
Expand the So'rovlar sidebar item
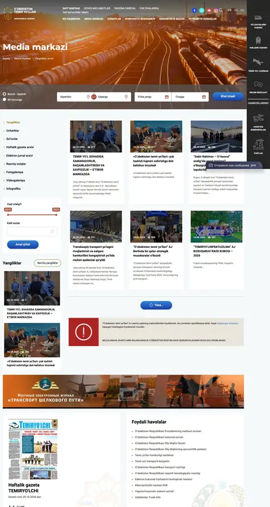pos(12,139)
